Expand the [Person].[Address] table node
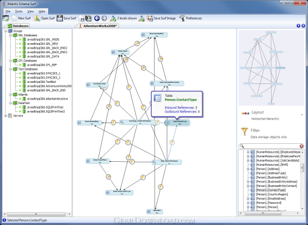308x225 pixels. point(248,169)
